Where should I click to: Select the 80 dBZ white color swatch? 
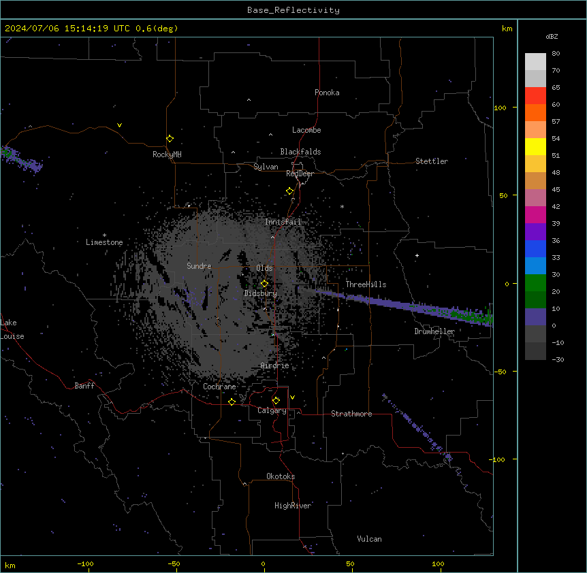pos(535,62)
